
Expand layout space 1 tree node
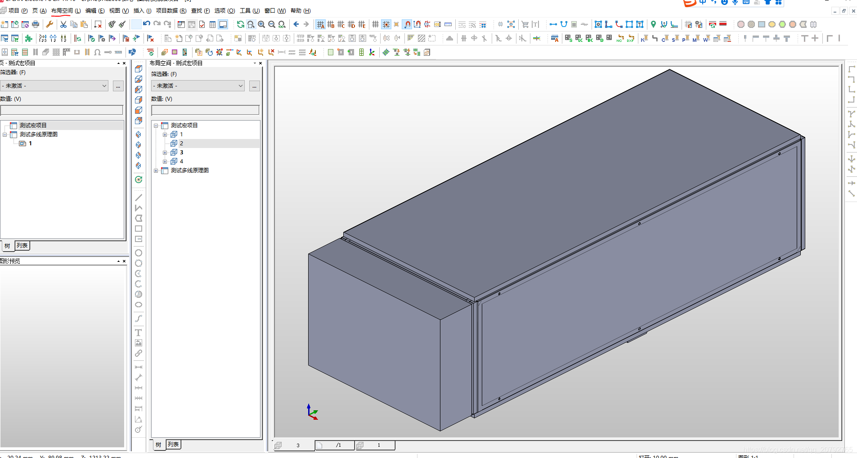[x=165, y=135]
